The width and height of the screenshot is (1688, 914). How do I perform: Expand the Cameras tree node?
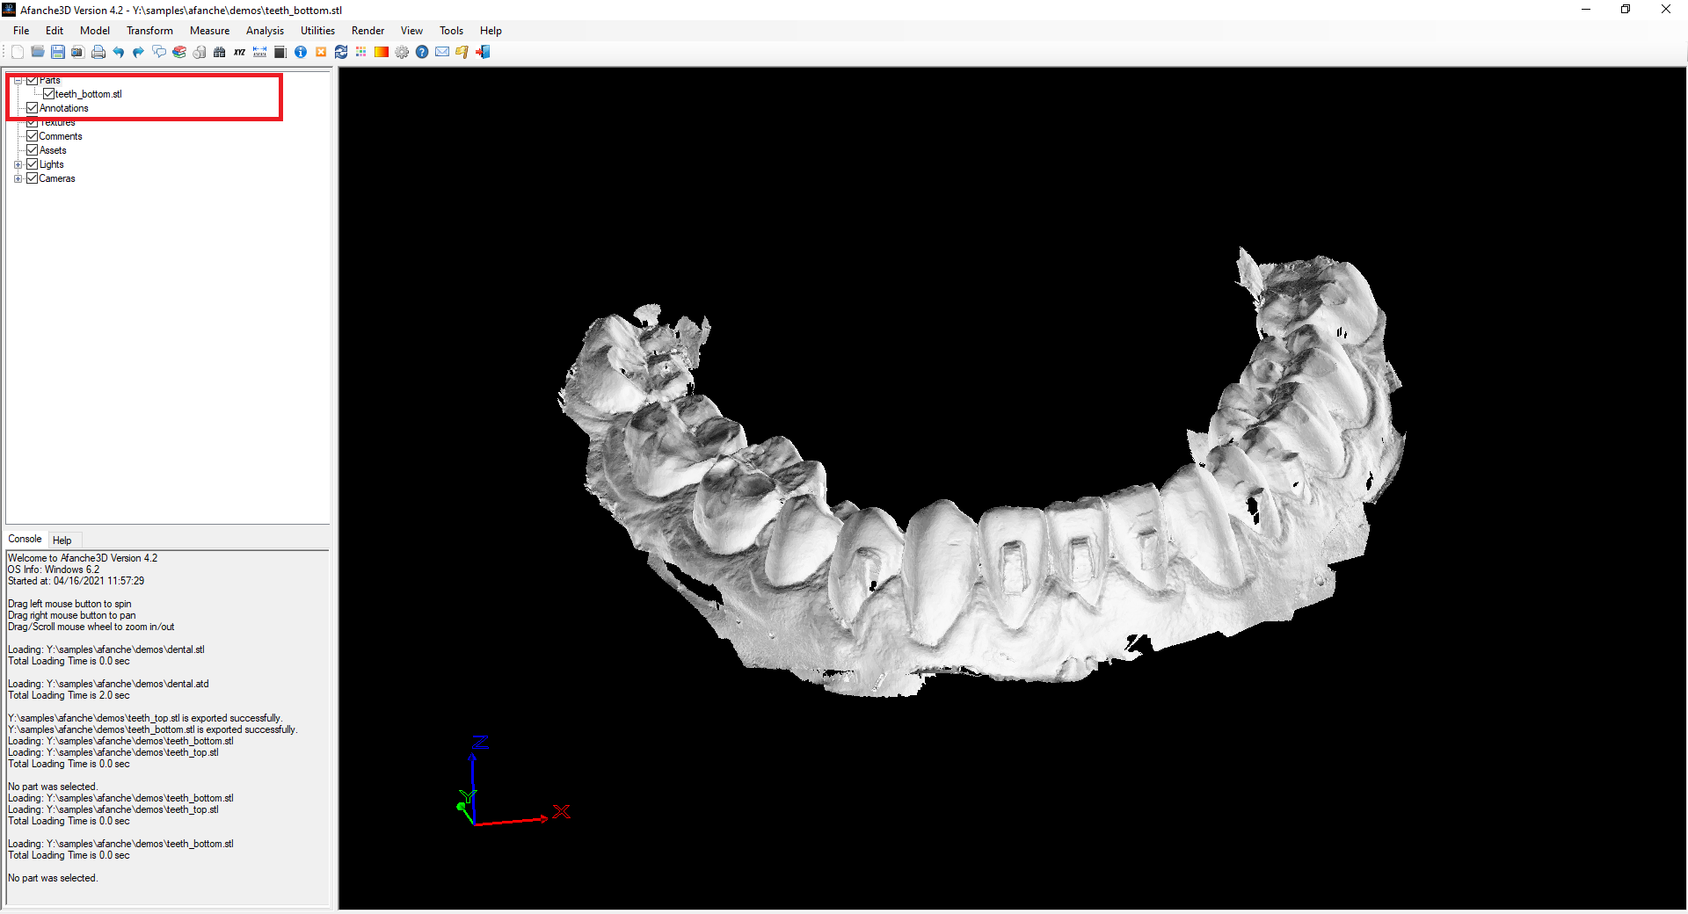click(x=18, y=178)
